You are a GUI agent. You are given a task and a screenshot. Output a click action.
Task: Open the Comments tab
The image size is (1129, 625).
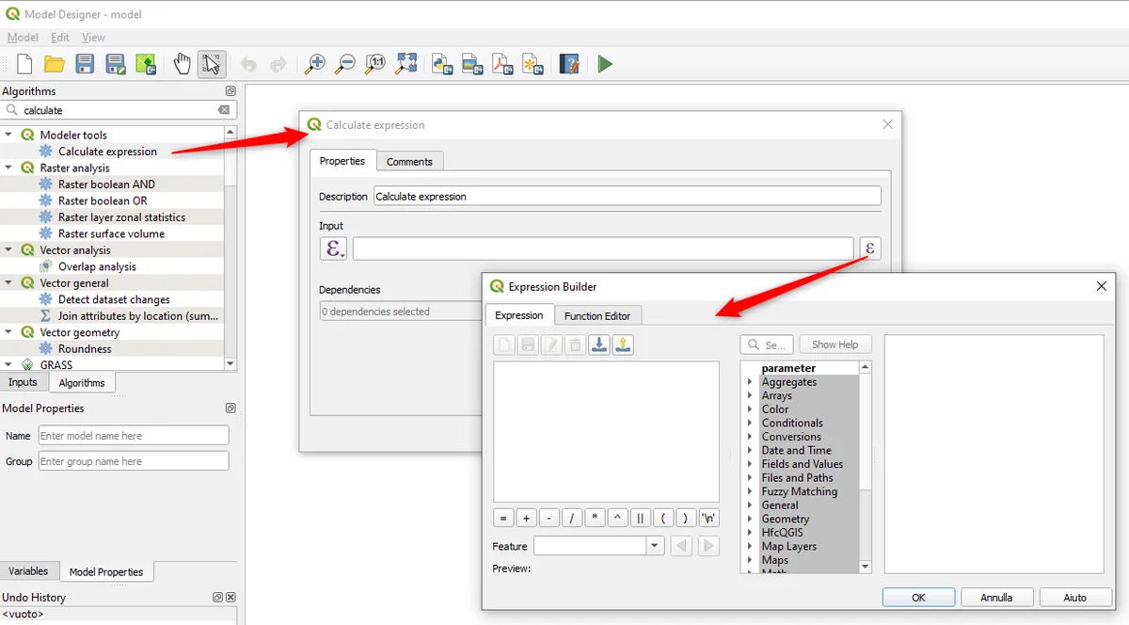(x=409, y=162)
